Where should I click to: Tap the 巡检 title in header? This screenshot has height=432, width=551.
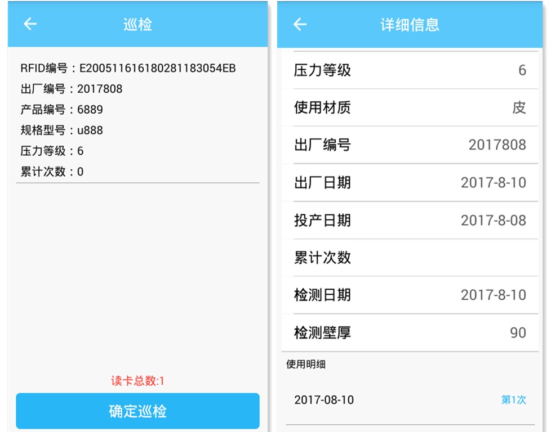[x=137, y=24]
